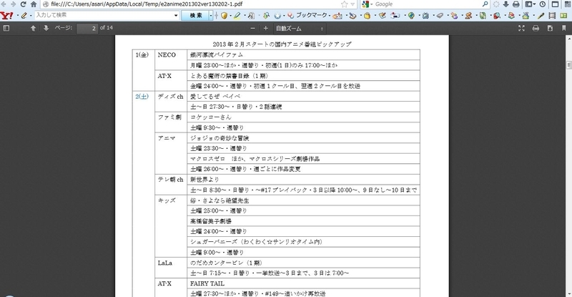Click the コケッコーさん title row
The width and height of the screenshot is (572, 297).
(303, 117)
